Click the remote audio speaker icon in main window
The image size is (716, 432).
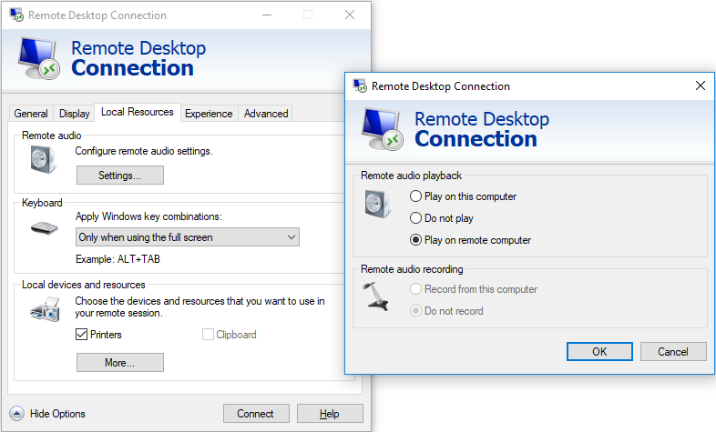[44, 159]
